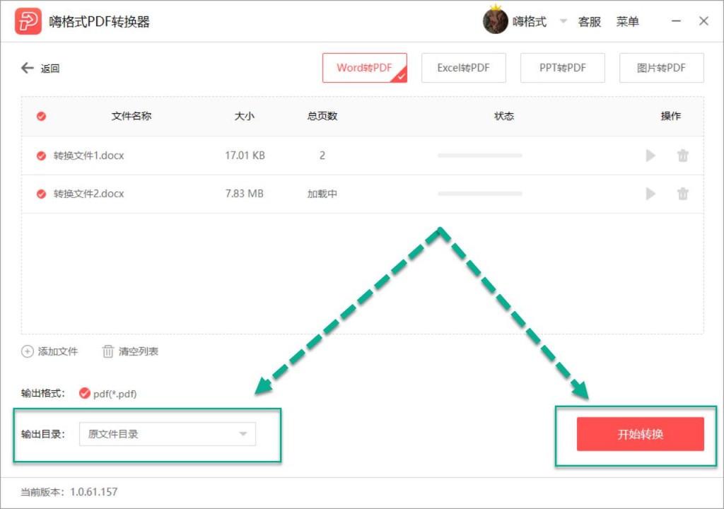Switch to PPT转PDF tab
Image resolution: width=724 pixels, height=509 pixels.
(x=562, y=68)
